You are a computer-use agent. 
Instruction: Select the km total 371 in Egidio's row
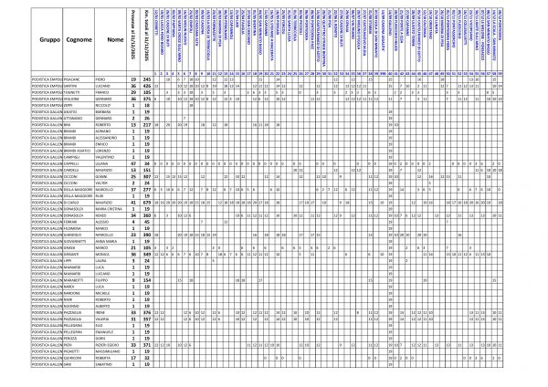(144, 344)
